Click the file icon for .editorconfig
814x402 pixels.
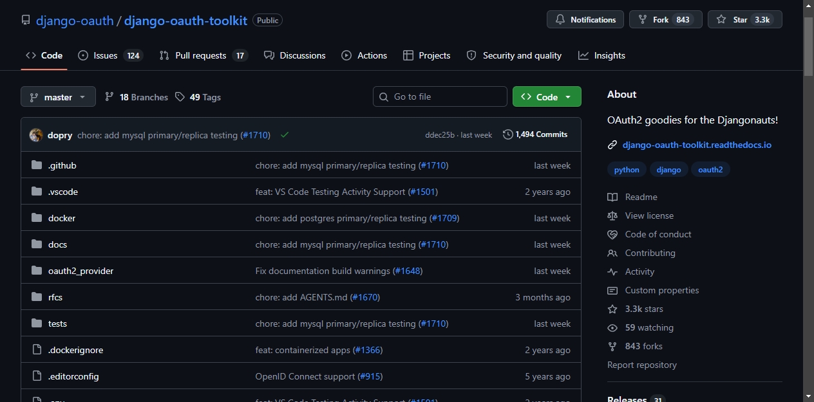coord(37,376)
